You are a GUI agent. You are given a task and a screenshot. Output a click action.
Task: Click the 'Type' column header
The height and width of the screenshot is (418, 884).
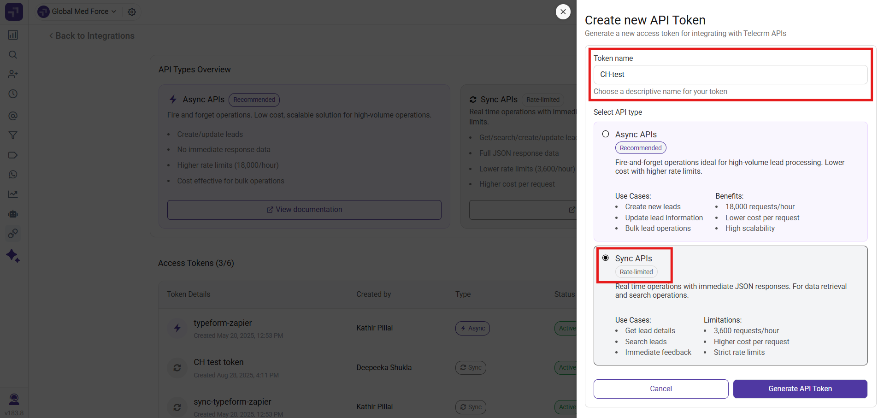[463, 294]
